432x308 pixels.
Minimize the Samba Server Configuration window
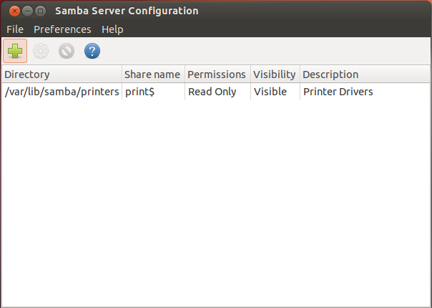pyautogui.click(x=28, y=11)
